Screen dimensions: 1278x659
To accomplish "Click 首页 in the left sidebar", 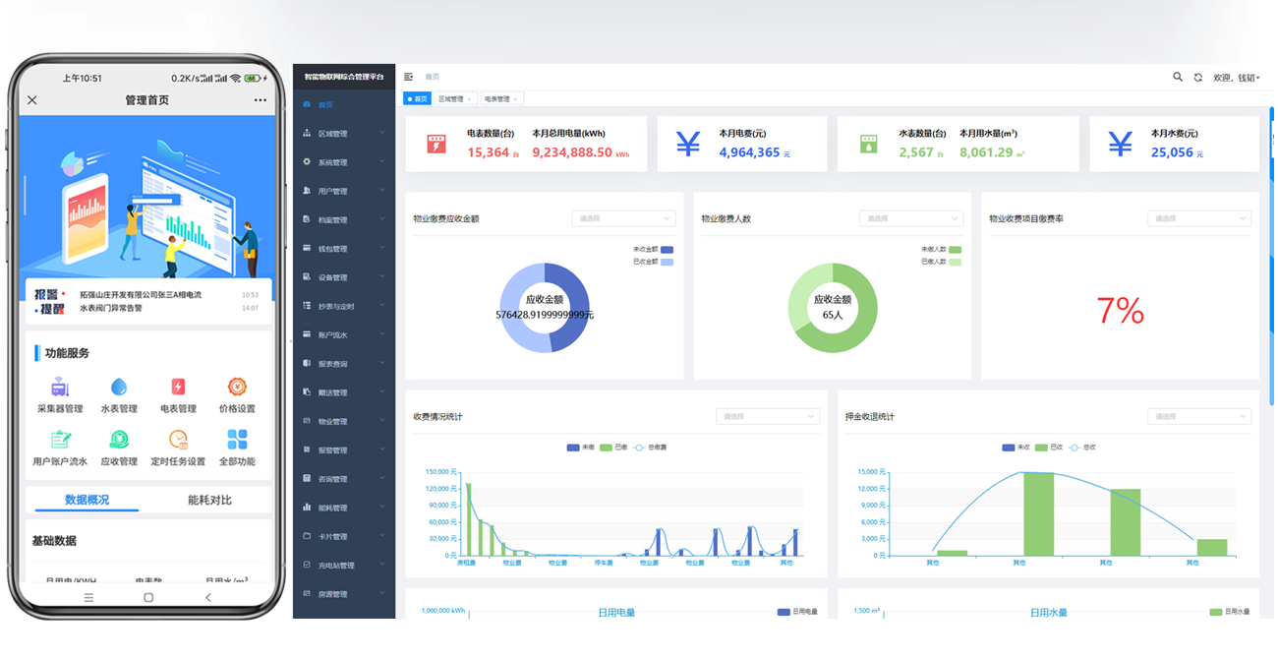I will tap(325, 104).
